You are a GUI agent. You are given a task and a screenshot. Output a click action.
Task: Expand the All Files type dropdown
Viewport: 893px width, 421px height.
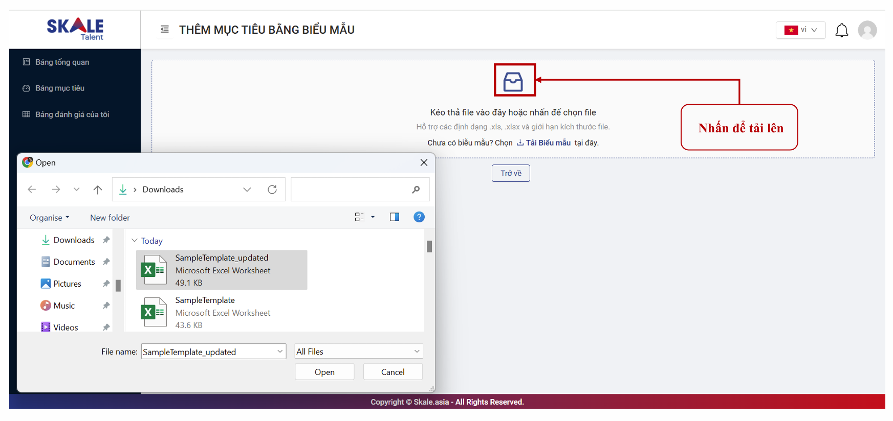(x=359, y=352)
